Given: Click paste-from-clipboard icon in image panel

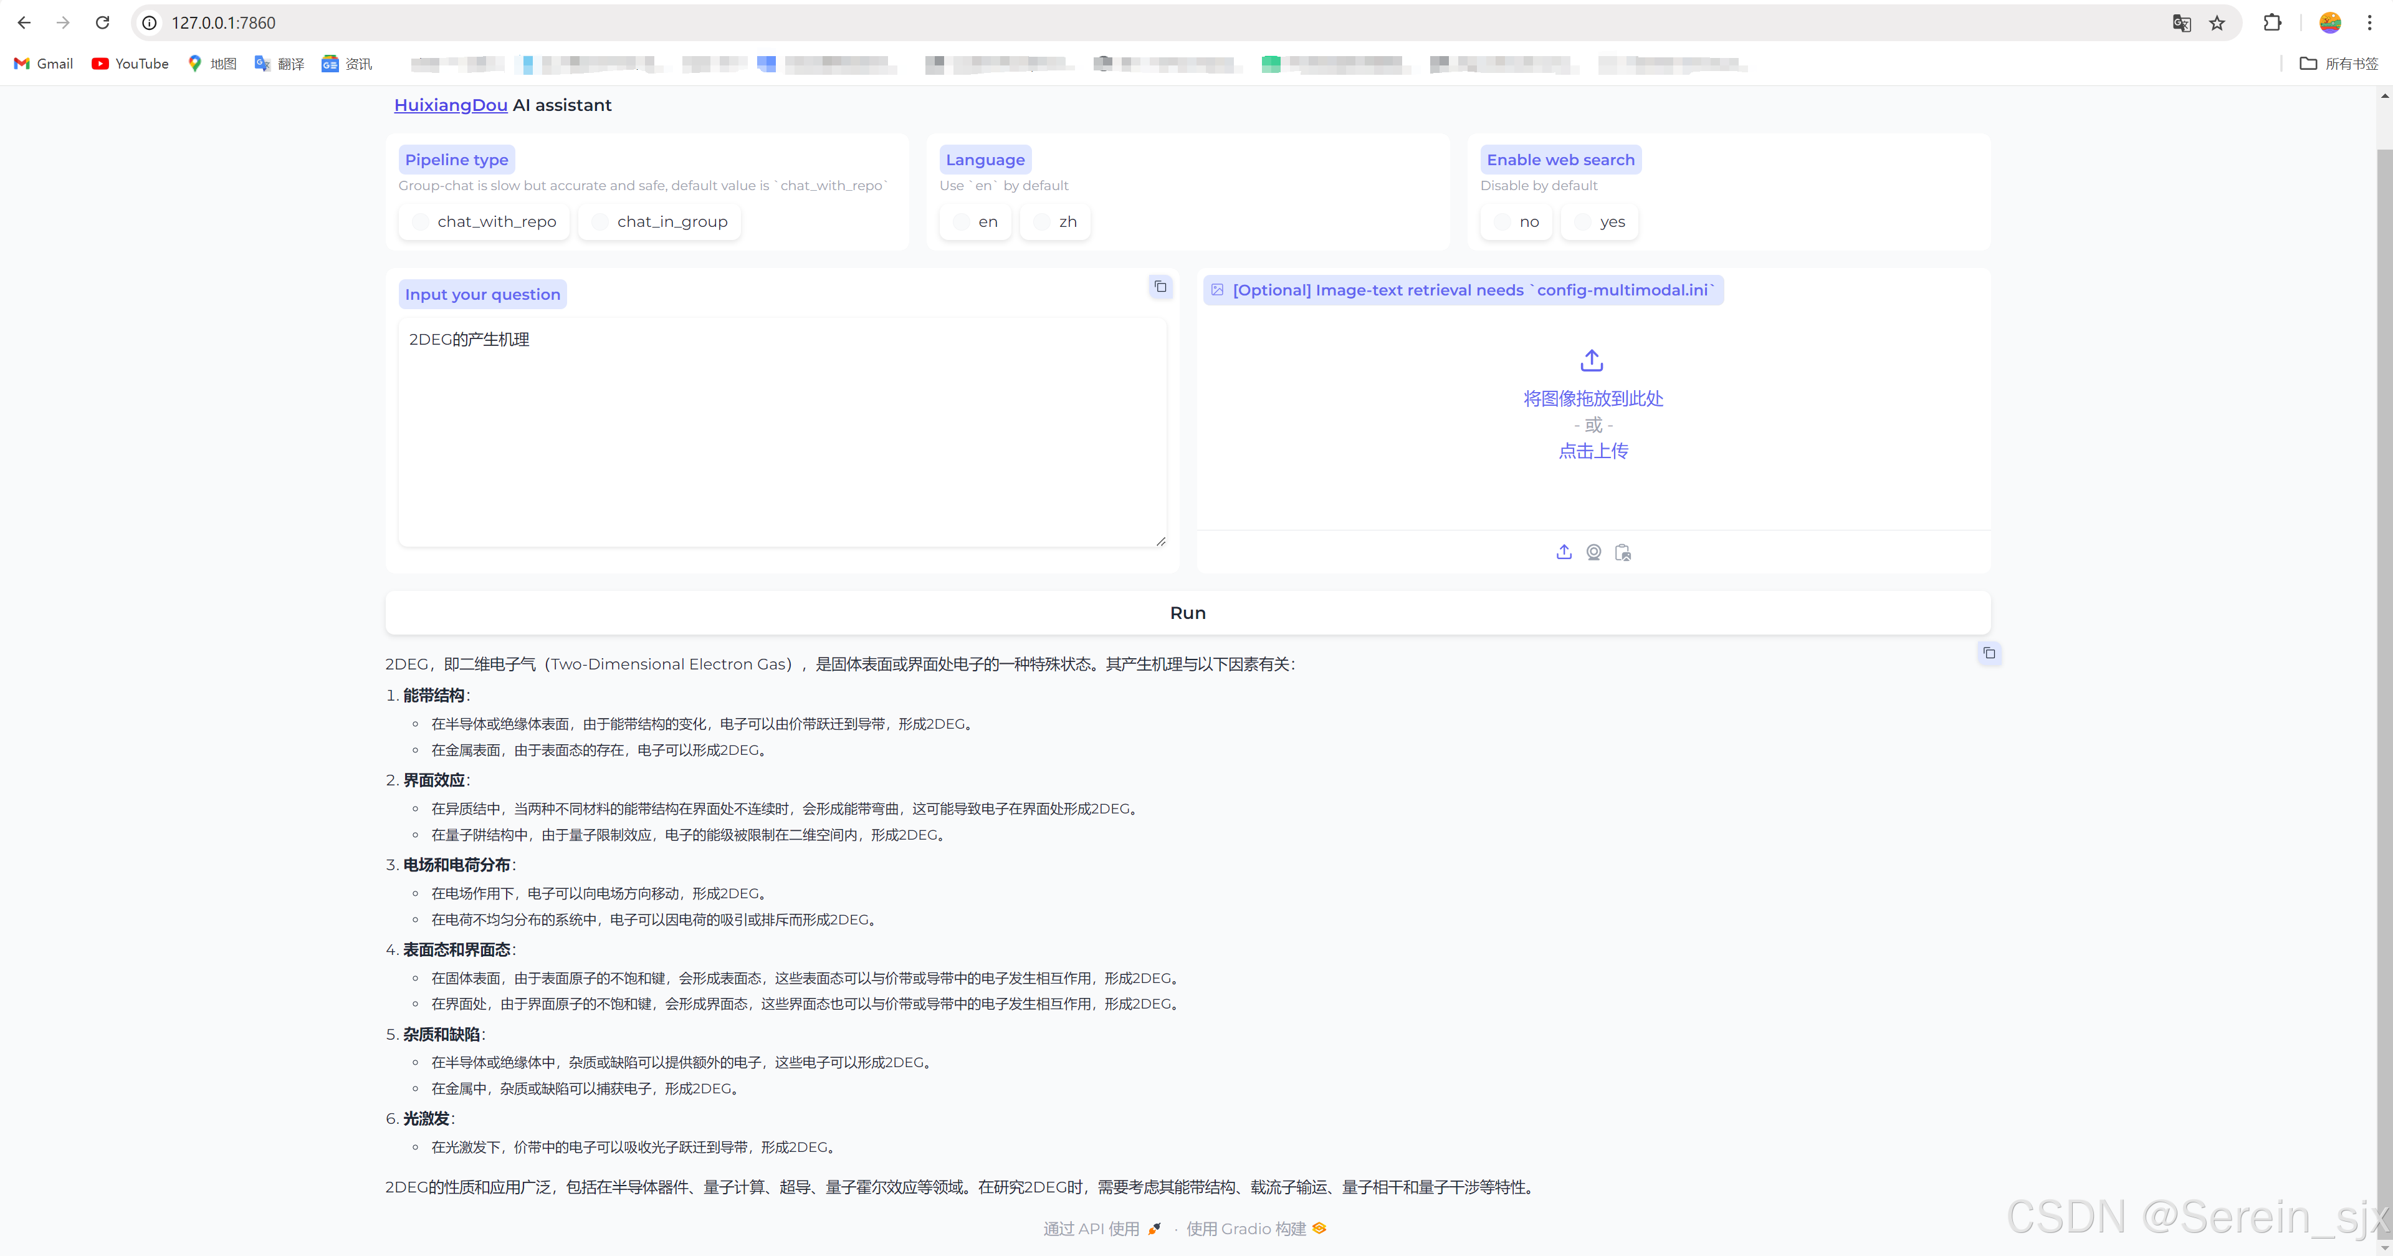Looking at the screenshot, I should [x=1623, y=552].
